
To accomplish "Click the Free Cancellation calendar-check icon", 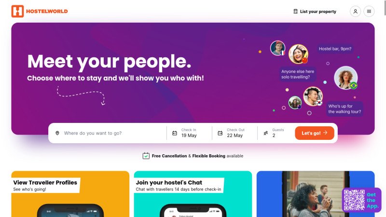I will coord(146,156).
